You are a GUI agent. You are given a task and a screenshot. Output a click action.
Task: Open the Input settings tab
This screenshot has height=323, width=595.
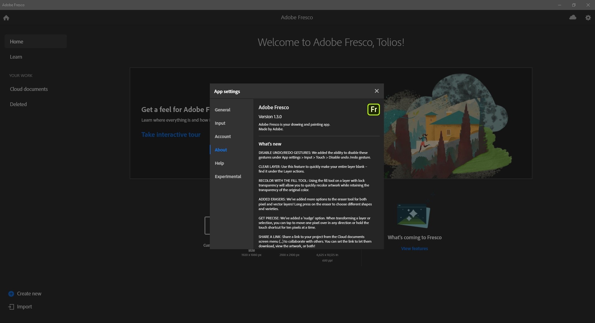(x=220, y=123)
